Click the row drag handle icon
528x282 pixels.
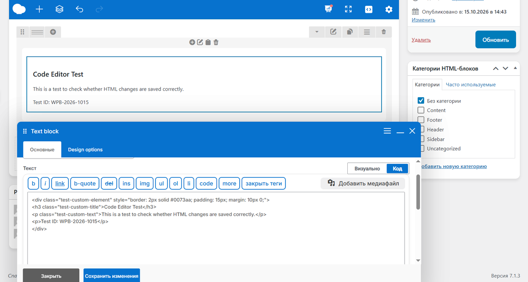coord(23,32)
